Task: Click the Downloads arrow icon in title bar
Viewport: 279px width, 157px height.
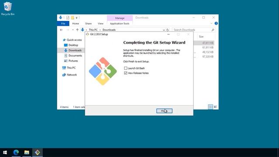Action: 61,17
